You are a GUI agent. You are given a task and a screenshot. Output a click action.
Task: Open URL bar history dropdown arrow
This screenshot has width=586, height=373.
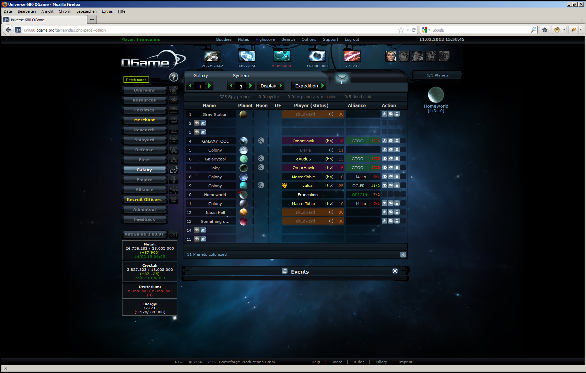point(408,30)
